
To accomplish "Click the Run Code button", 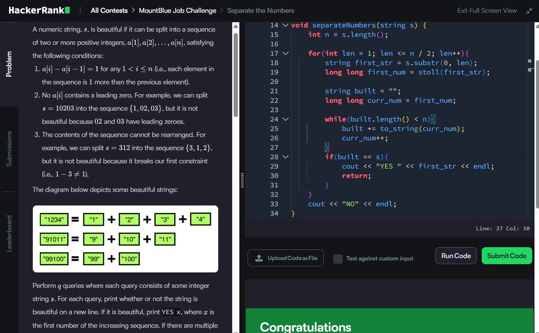I will (456, 255).
